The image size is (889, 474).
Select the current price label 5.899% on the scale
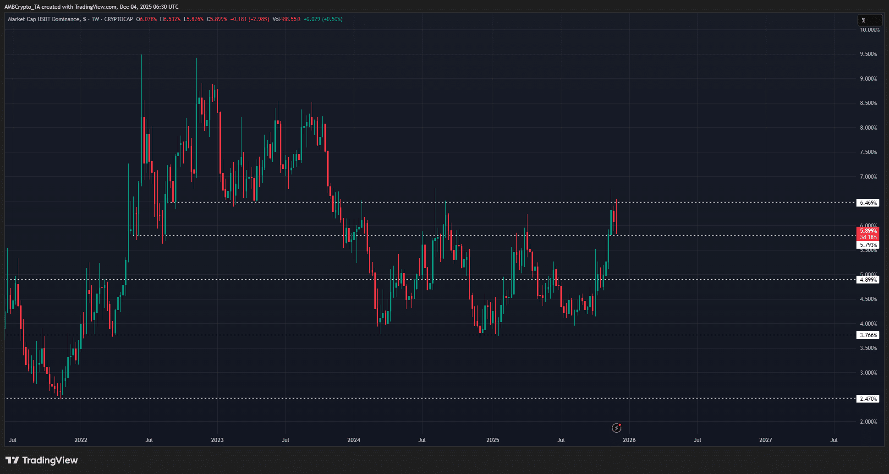pos(868,231)
